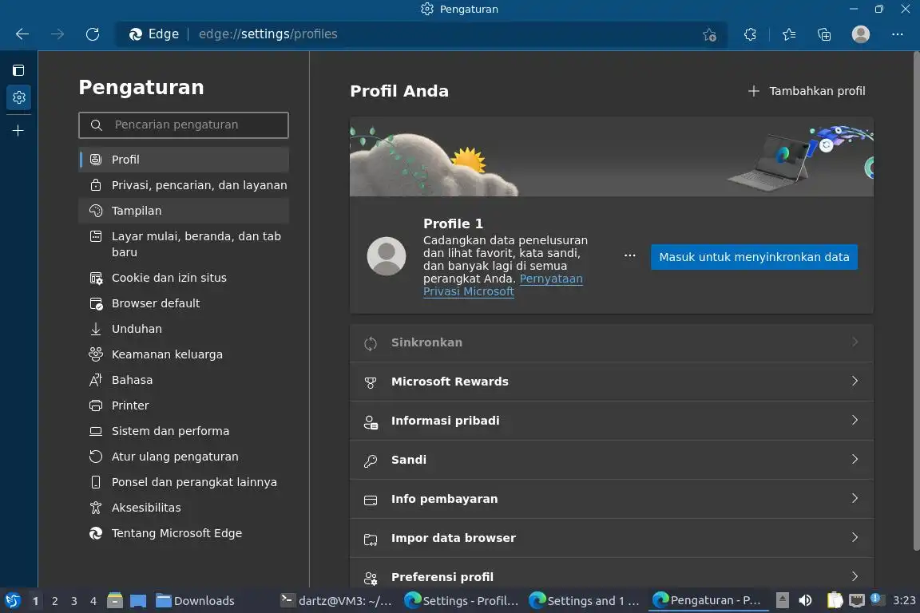Switch to dartz@VM3 terminal taskbar item
This screenshot has height=613, width=920.
point(336,601)
